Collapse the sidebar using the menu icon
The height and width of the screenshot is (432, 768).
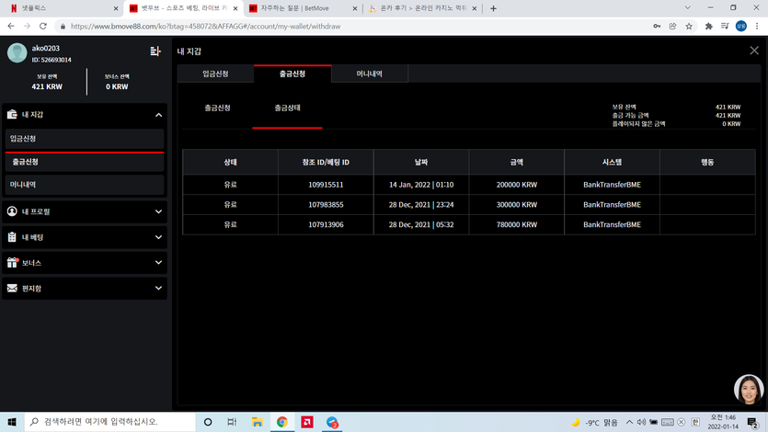click(x=155, y=51)
